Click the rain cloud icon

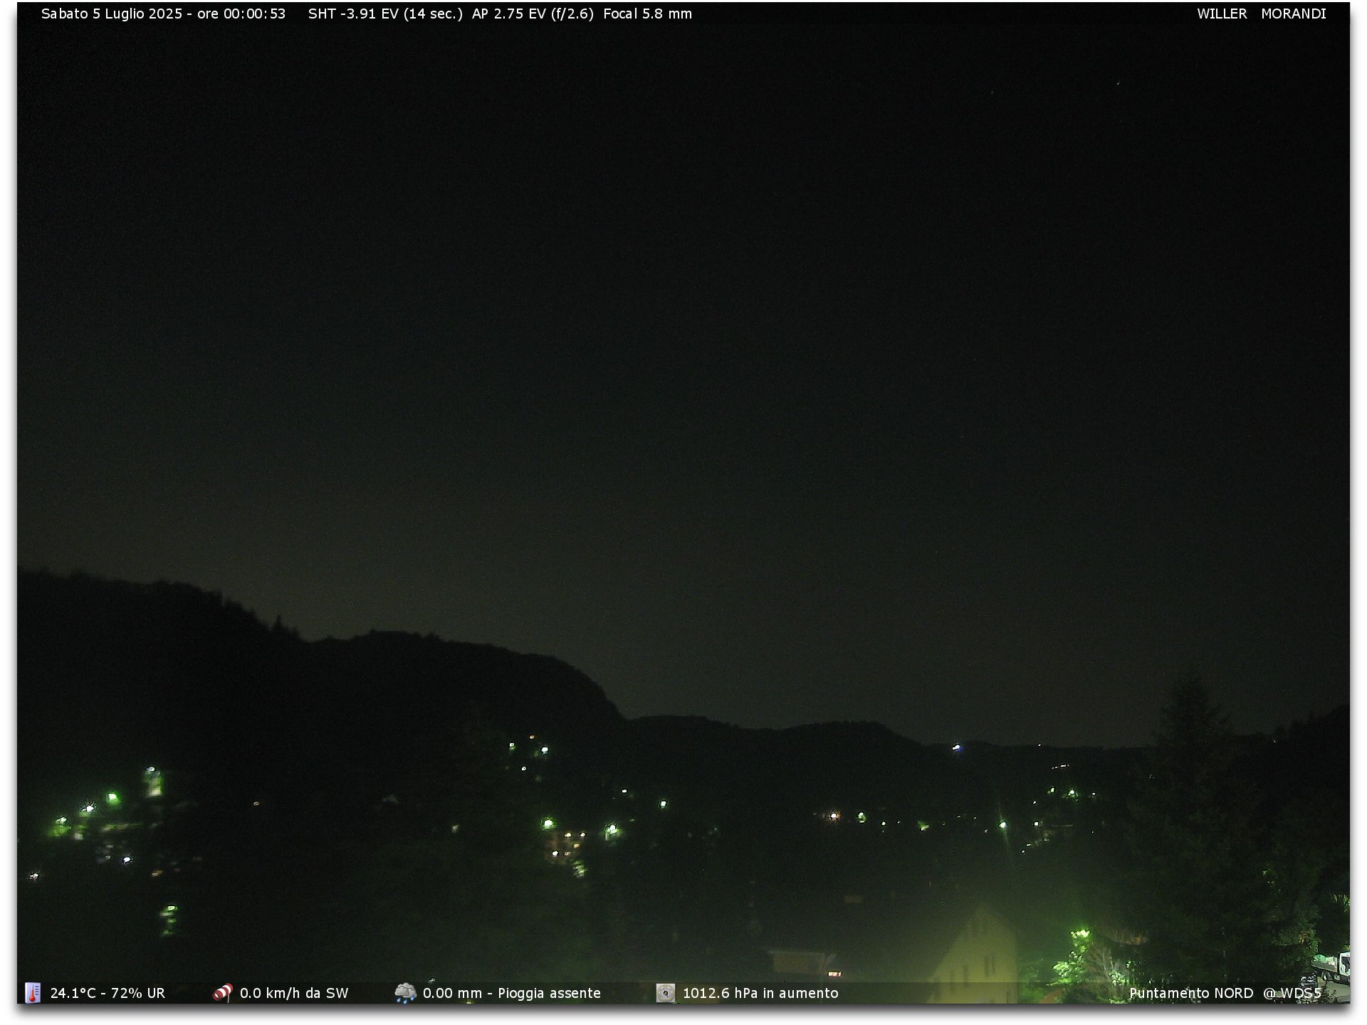(x=405, y=992)
